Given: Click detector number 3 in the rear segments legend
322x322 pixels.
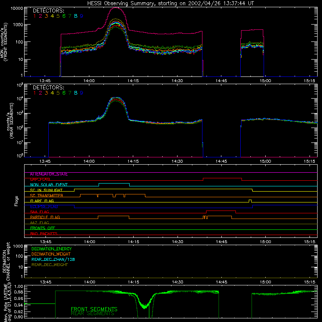Looking at the screenshot, I should click(46, 93).
